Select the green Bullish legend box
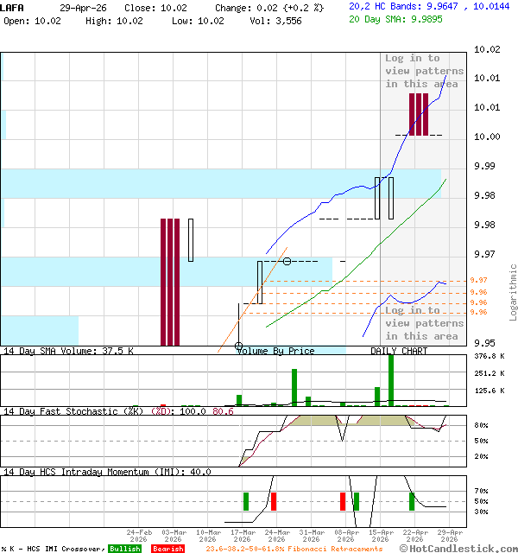Image resolution: width=518 pixels, height=553 pixels. point(126,549)
